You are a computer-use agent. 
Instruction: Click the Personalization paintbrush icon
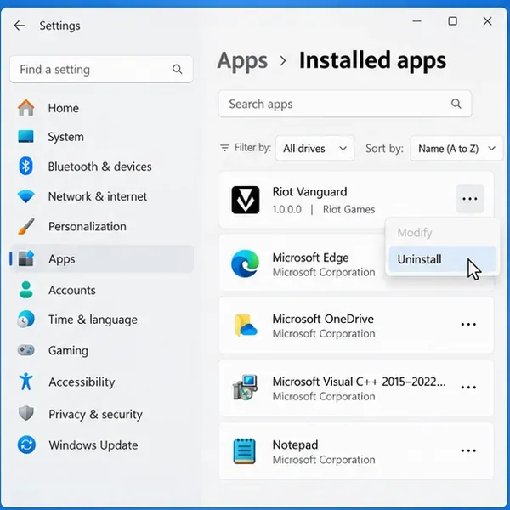(26, 226)
